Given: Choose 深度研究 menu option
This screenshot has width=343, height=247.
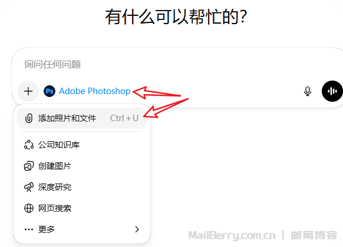Looking at the screenshot, I should pyautogui.click(x=82, y=187).
